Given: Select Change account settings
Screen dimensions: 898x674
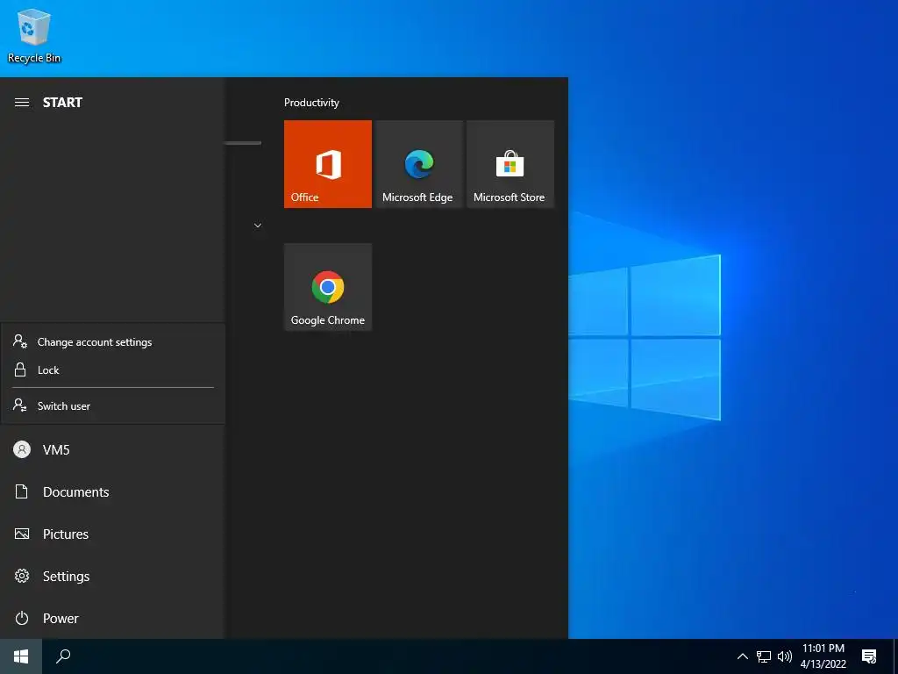Looking at the screenshot, I should pos(113,341).
